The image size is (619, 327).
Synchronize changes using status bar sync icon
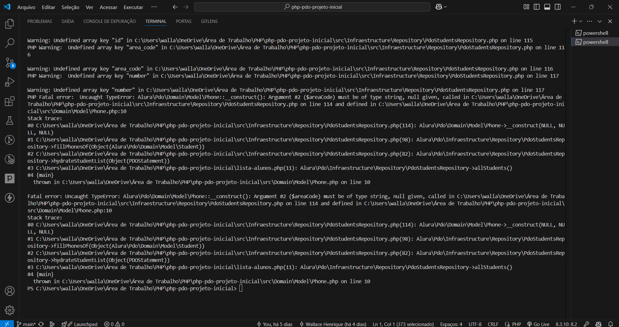point(41,324)
